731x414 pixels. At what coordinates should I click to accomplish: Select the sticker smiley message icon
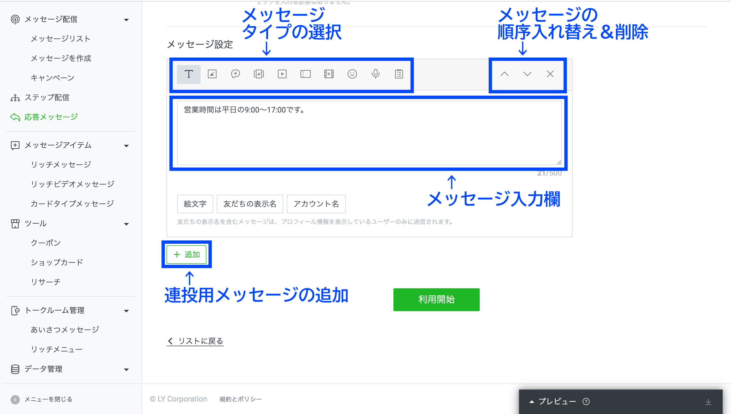[x=352, y=74]
